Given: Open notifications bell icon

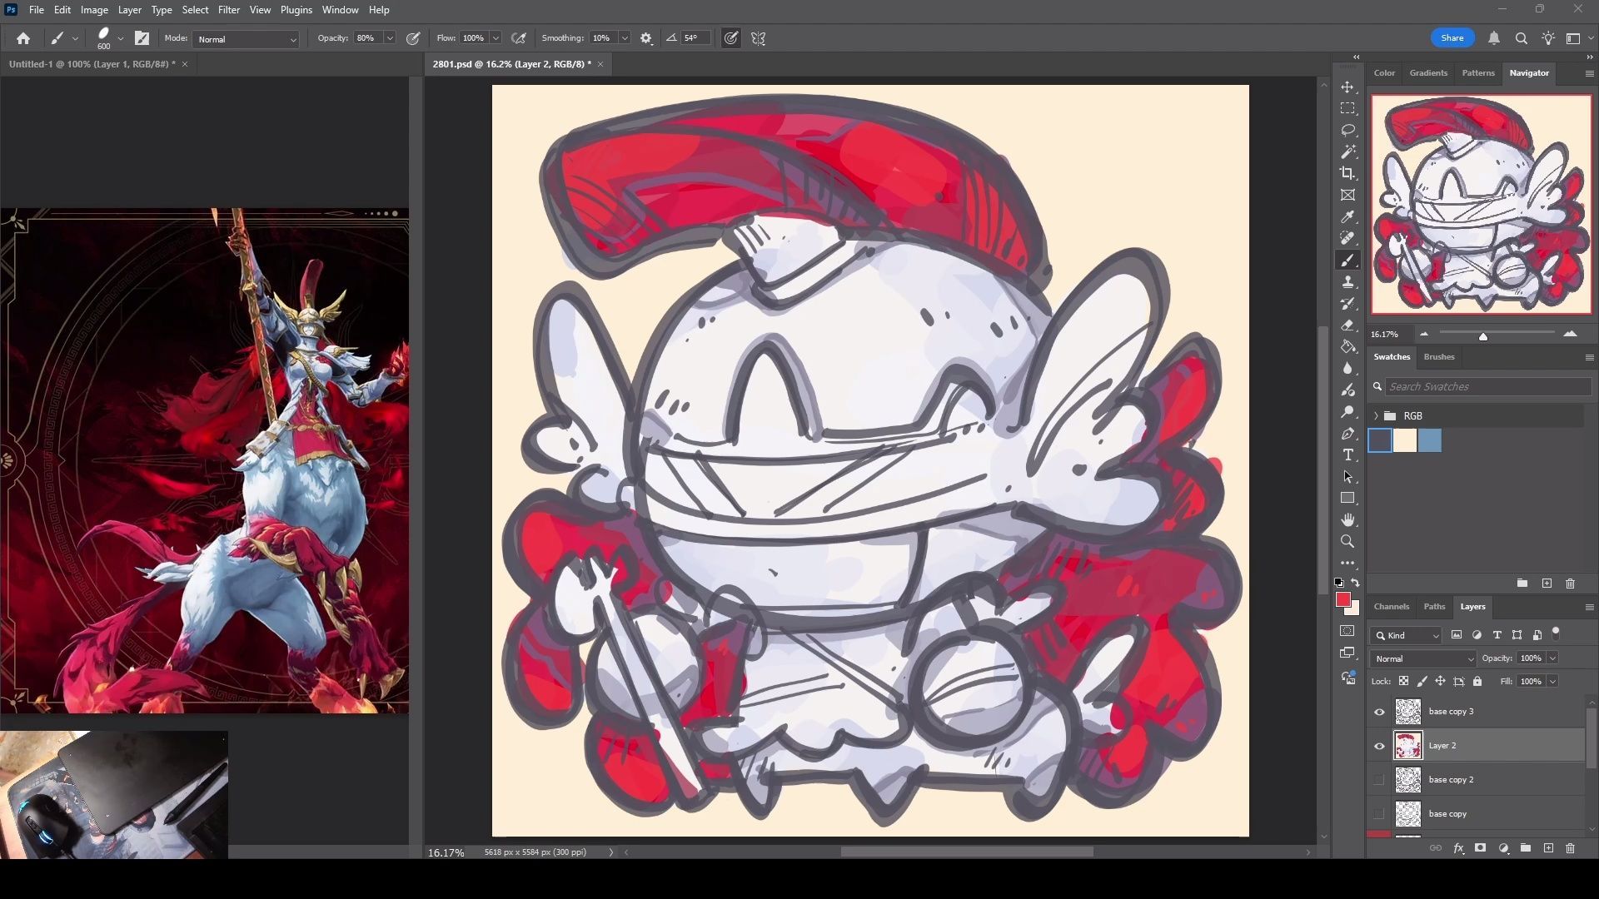Looking at the screenshot, I should coord(1494,38).
